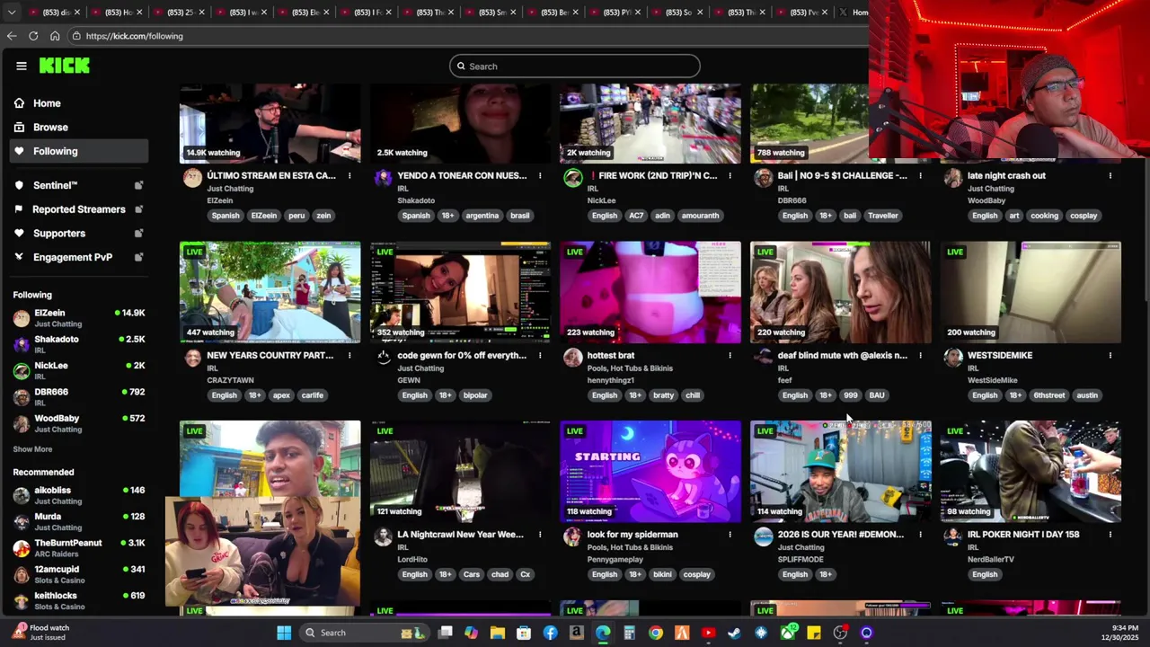
Task: Open TheBurntPeanut in Recommended list
Action: coord(79,547)
